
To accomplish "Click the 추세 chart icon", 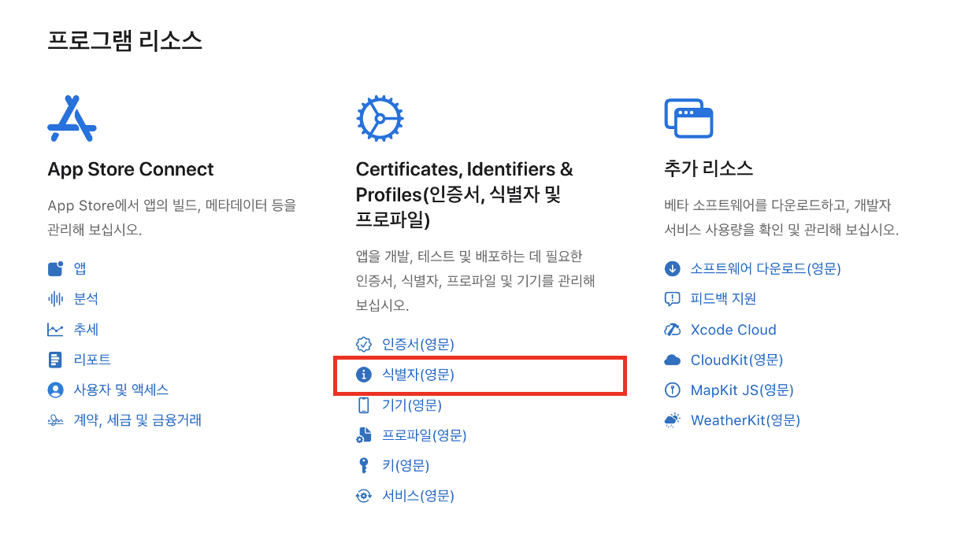I will pyautogui.click(x=55, y=330).
